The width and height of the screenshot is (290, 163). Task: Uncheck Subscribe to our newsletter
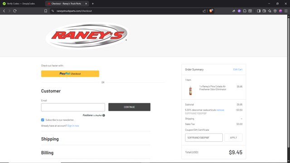click(43, 120)
